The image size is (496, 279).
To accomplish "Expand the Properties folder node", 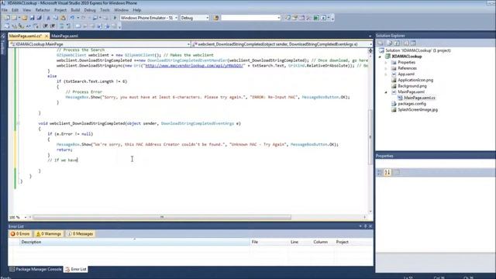I will tap(386, 62).
